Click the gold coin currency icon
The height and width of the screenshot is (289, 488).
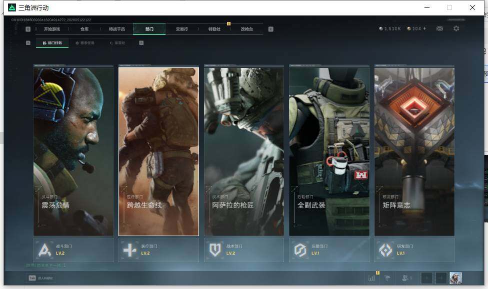click(409, 28)
